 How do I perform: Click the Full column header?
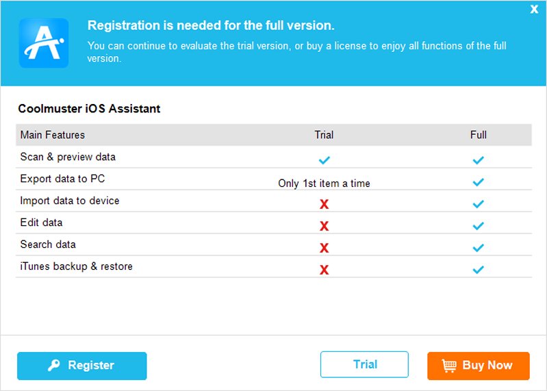(479, 135)
